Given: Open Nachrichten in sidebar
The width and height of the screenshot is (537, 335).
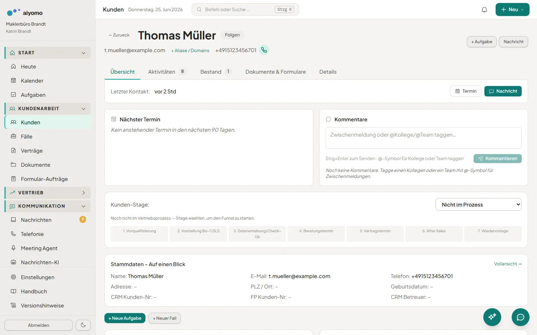Looking at the screenshot, I should point(48,220).
